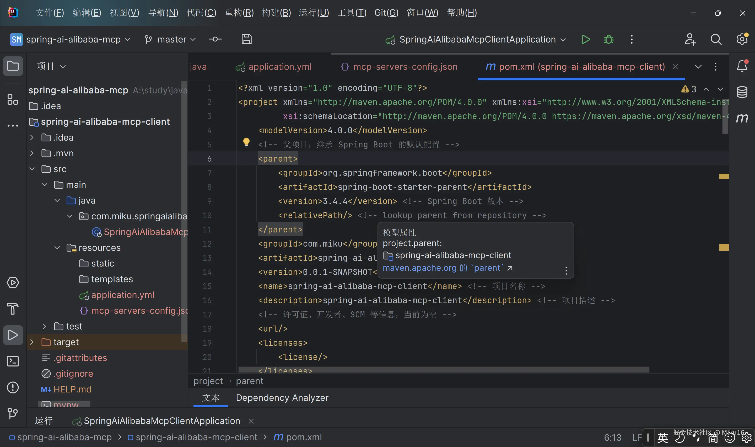Toggle the Notifications bell panel
The image size is (755, 447).
(742, 66)
